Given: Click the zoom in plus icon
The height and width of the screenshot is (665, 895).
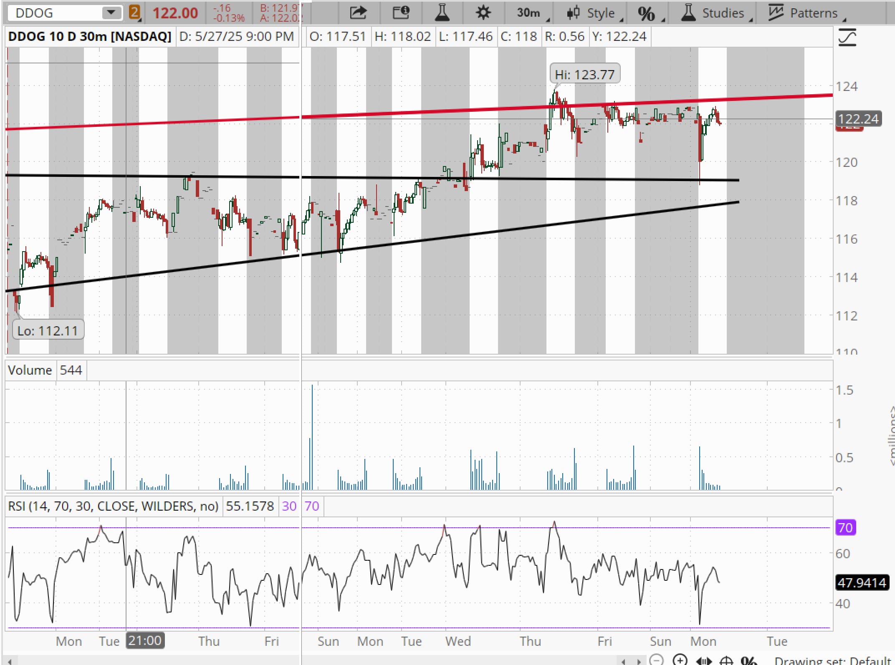Looking at the screenshot, I should point(680,660).
